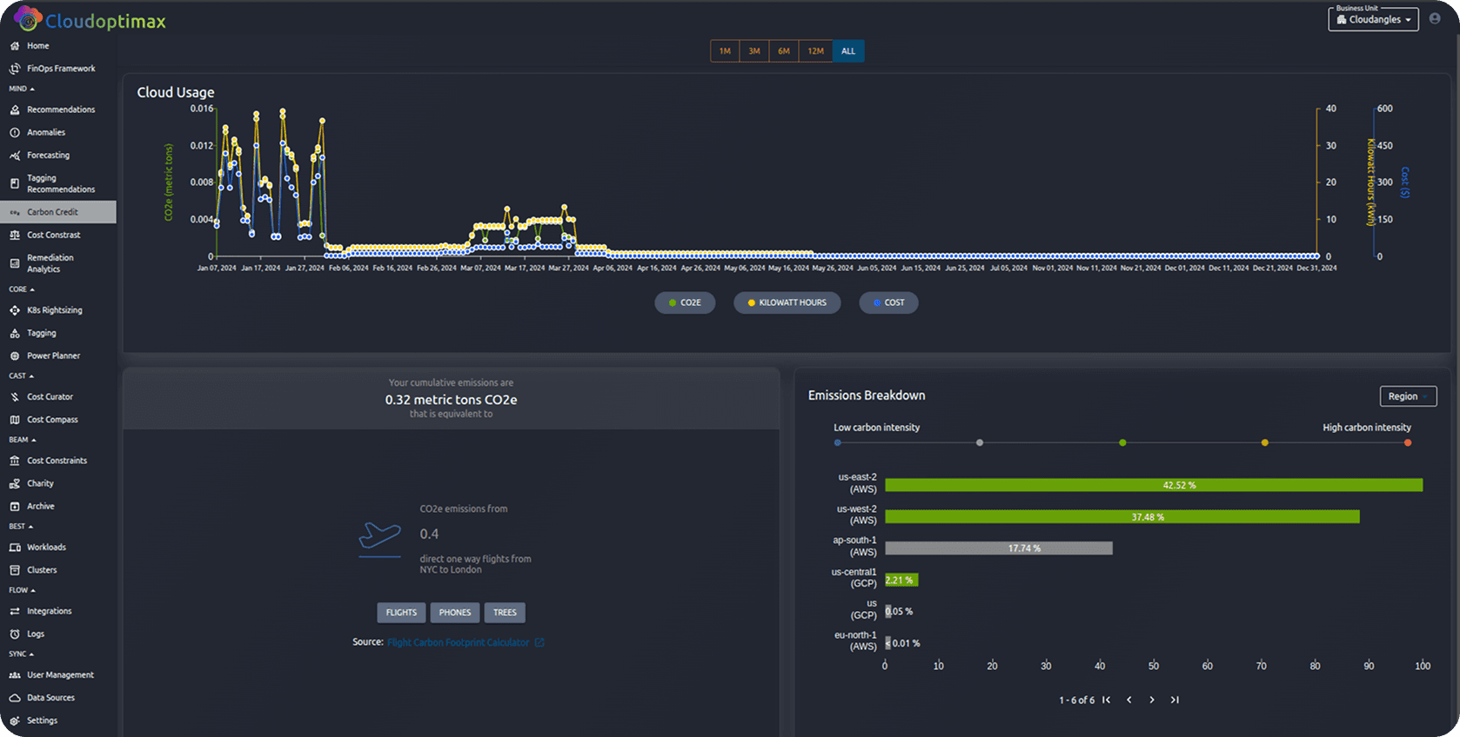Collapse the MIND sidebar section
The image size is (1460, 737).
pyautogui.click(x=22, y=89)
